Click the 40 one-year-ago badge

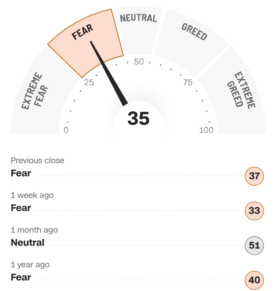point(254,280)
